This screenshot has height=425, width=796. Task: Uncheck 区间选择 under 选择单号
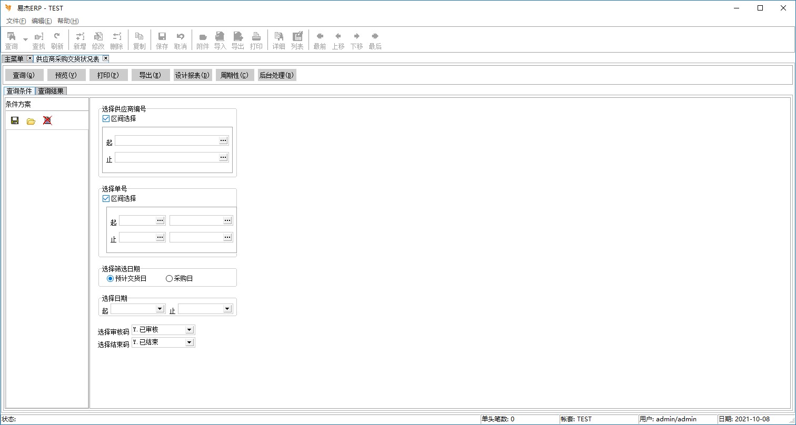[x=106, y=199]
